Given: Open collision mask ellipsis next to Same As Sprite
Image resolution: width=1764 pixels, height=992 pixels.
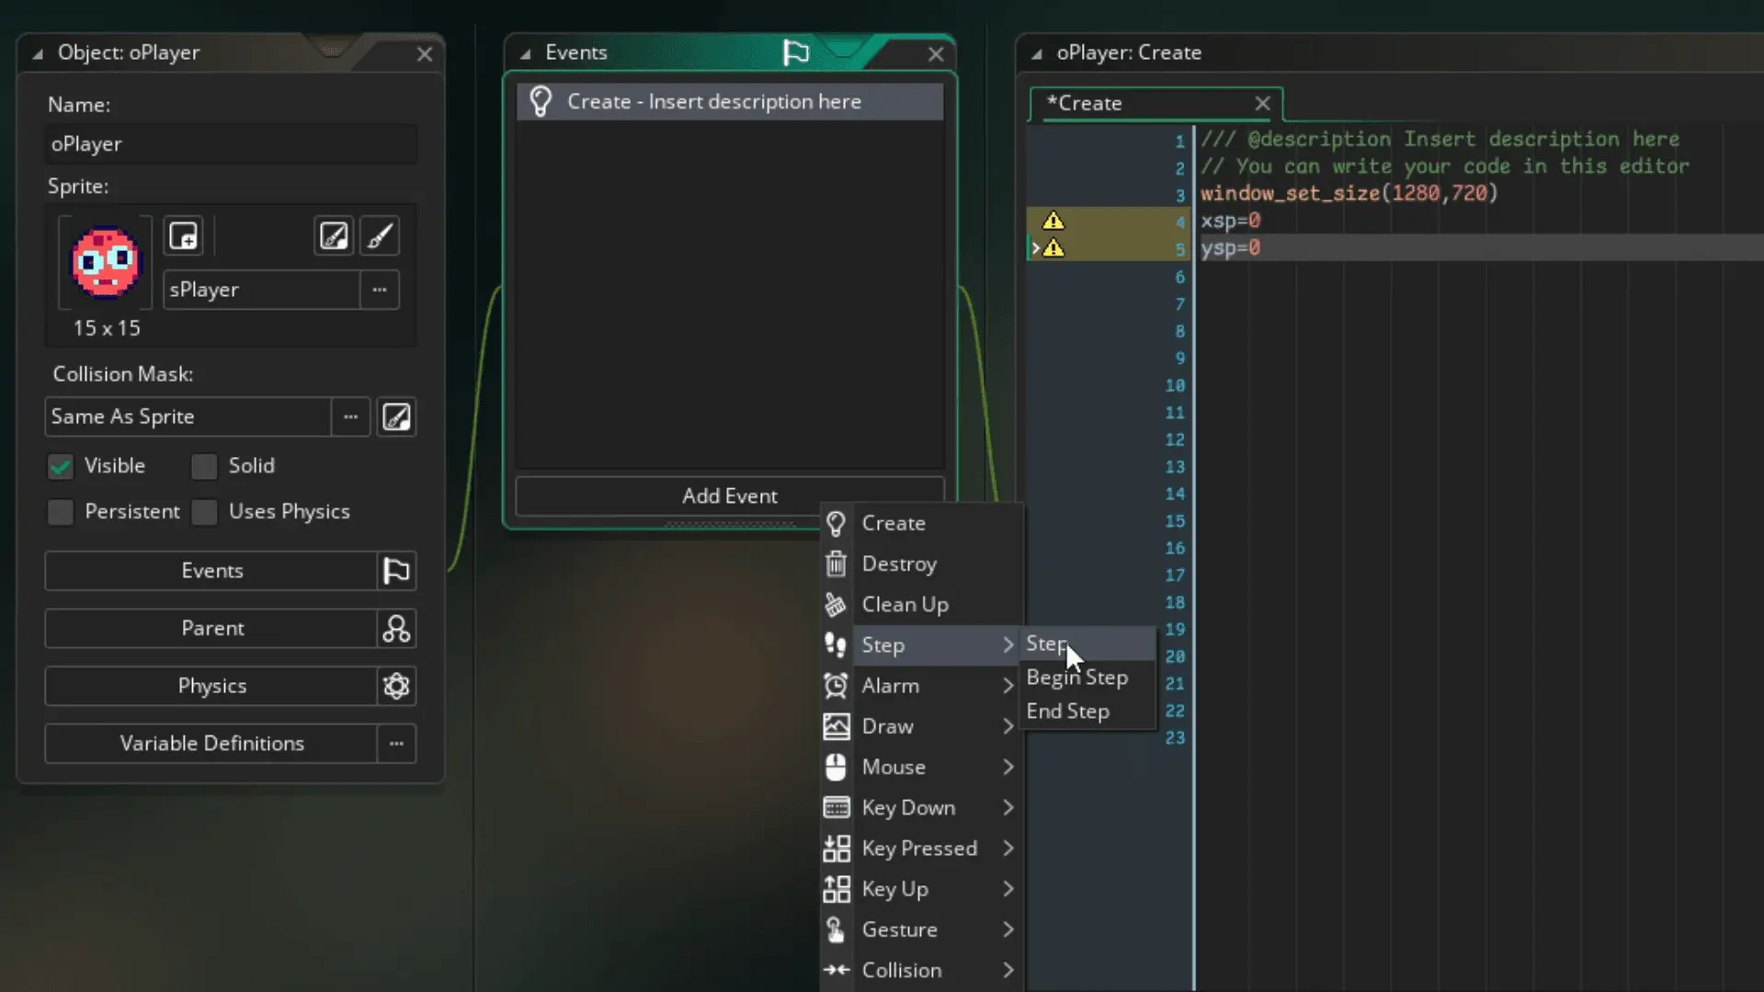Looking at the screenshot, I should click(350, 416).
